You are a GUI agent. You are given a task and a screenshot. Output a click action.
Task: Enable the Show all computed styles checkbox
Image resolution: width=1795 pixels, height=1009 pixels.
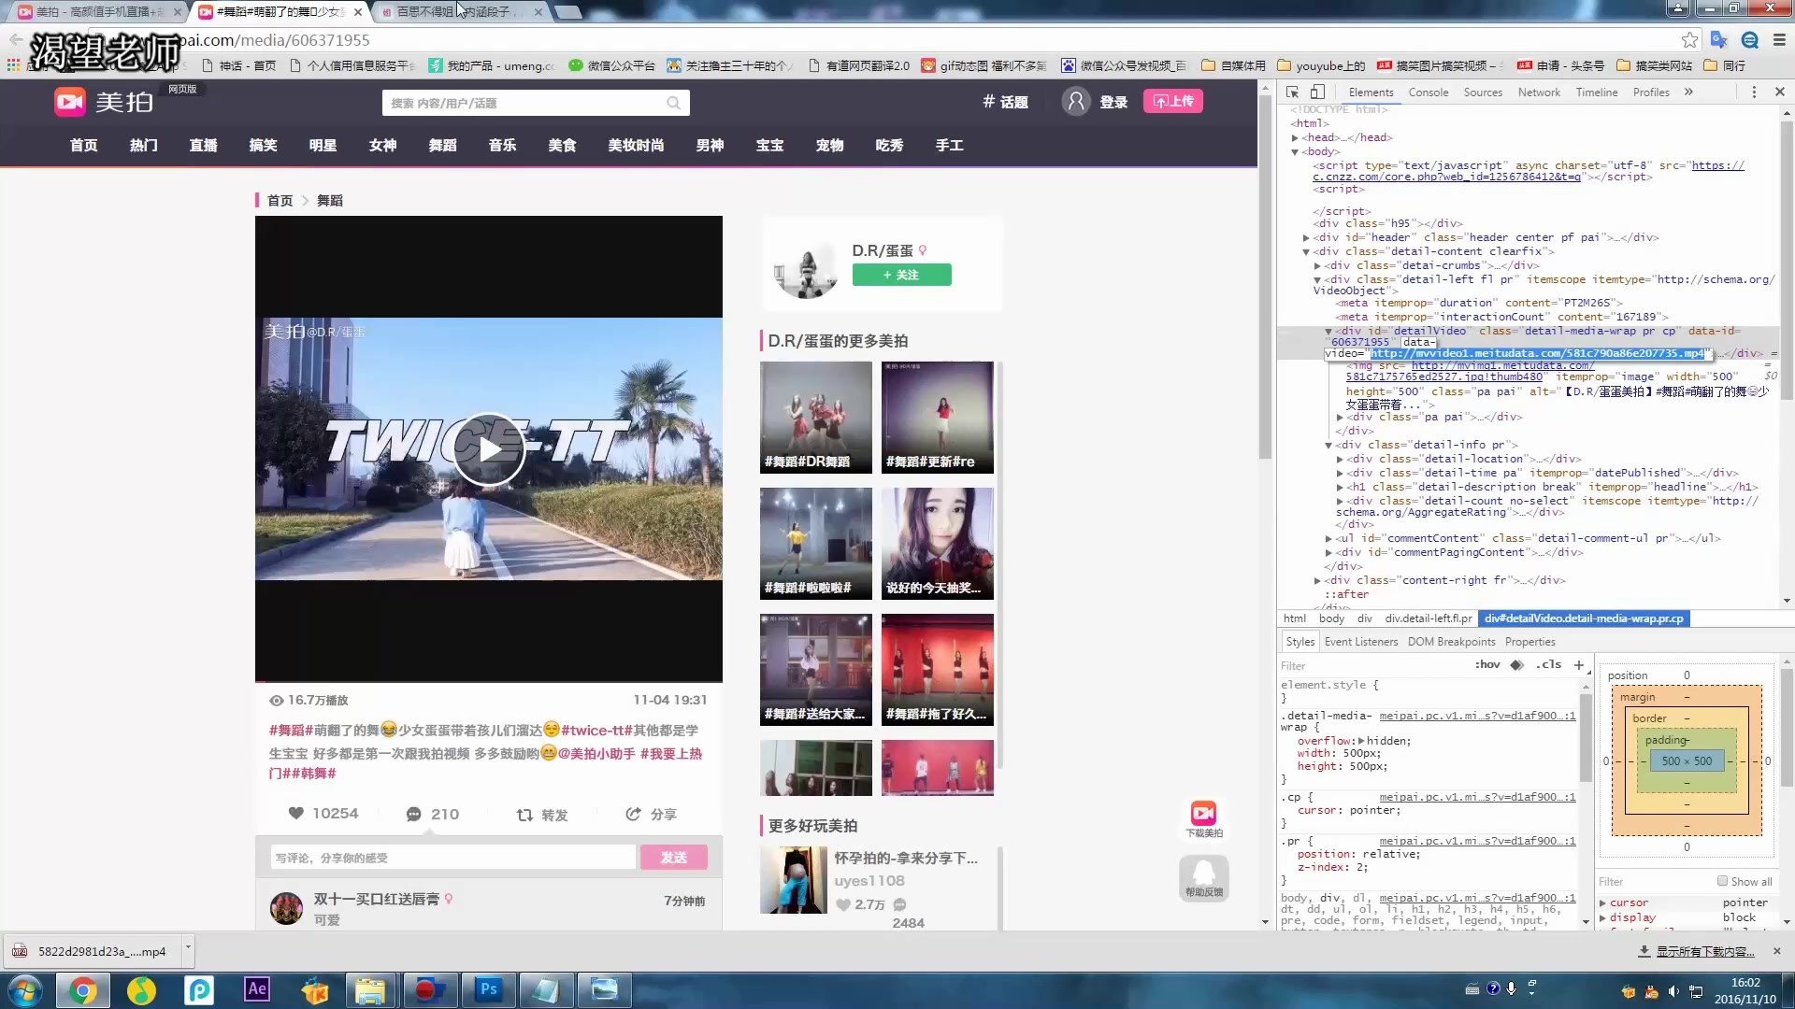click(1722, 881)
